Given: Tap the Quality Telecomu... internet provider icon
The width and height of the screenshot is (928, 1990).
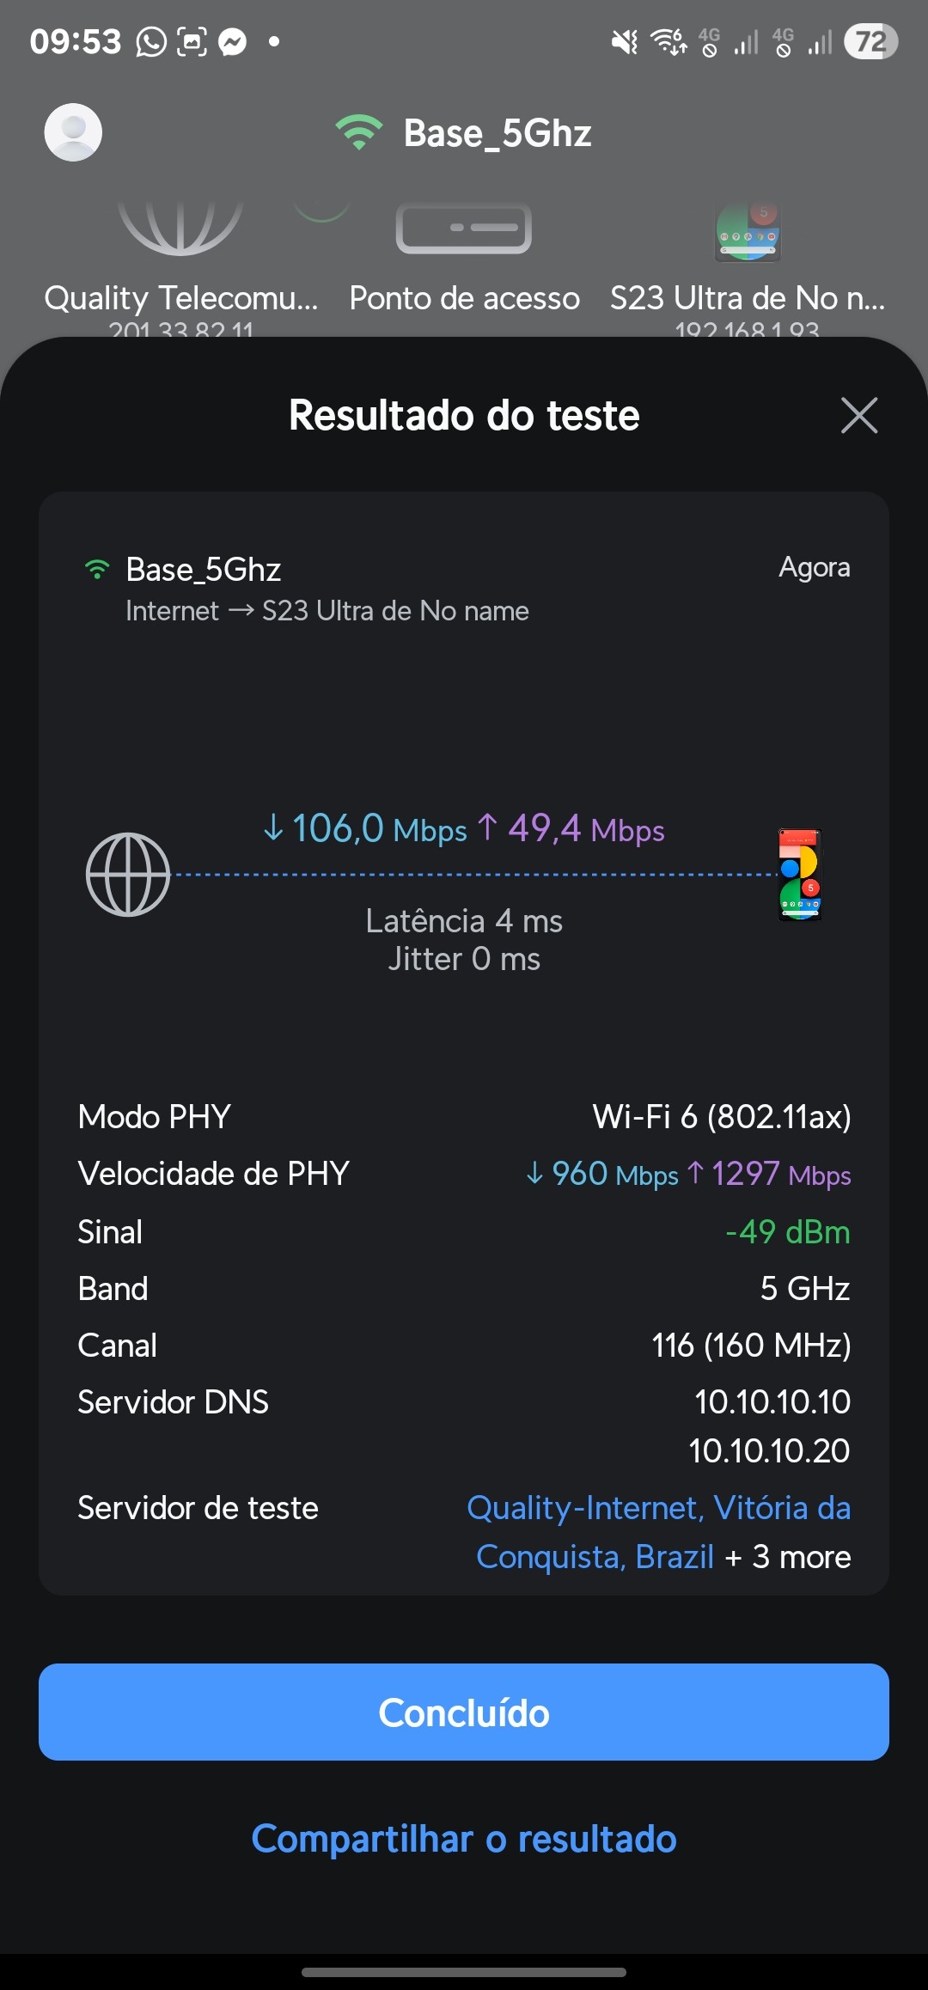Looking at the screenshot, I should [x=180, y=228].
